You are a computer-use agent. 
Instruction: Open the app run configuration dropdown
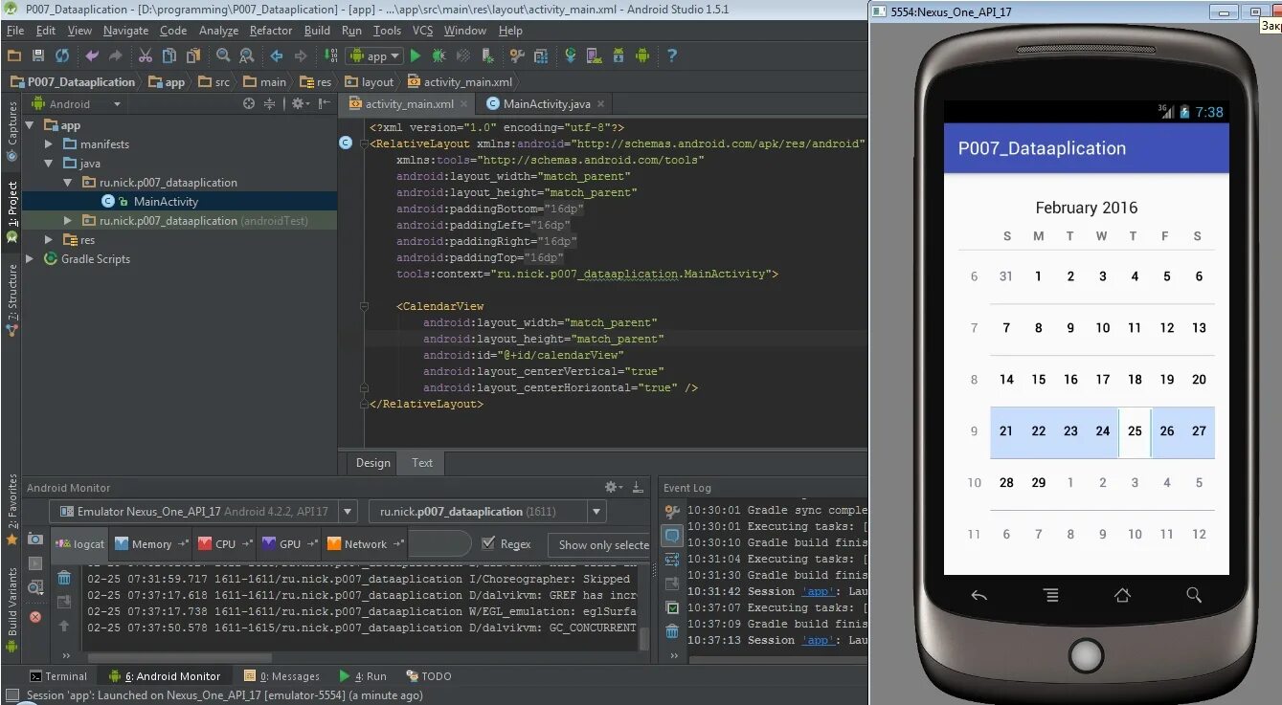[x=374, y=56]
